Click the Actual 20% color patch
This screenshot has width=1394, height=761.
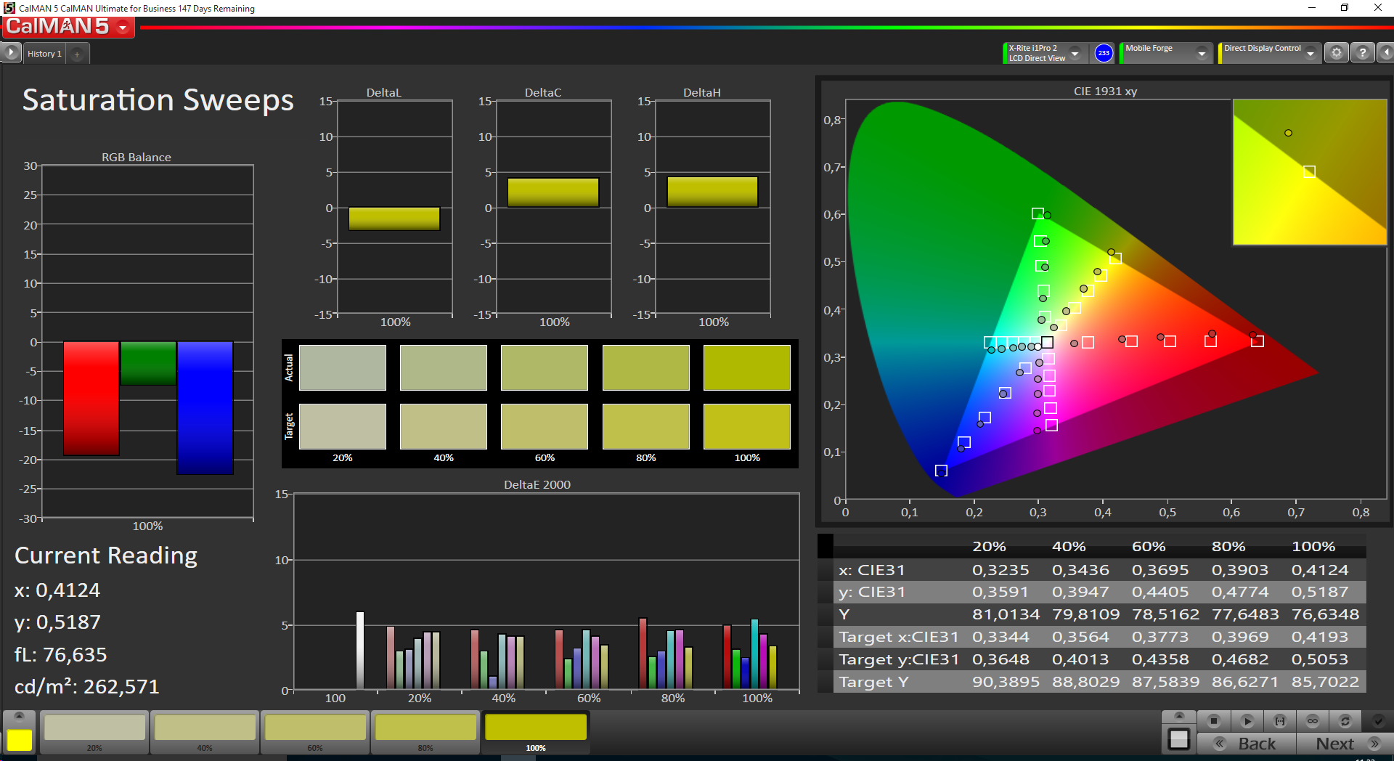[343, 367]
